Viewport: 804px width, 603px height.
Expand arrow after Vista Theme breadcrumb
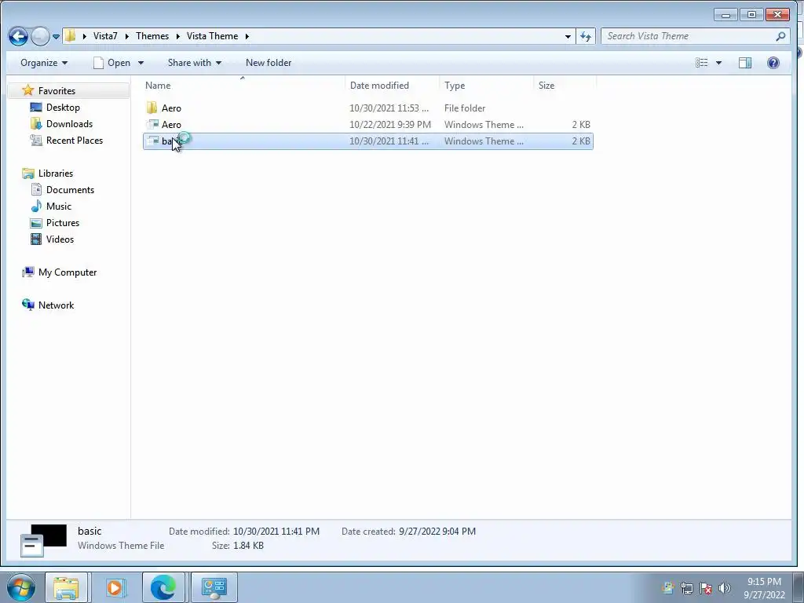[247, 36]
